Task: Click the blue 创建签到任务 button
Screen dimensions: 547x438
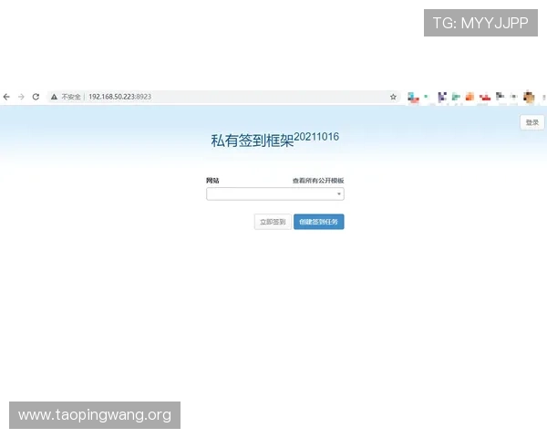Action: pyautogui.click(x=319, y=222)
